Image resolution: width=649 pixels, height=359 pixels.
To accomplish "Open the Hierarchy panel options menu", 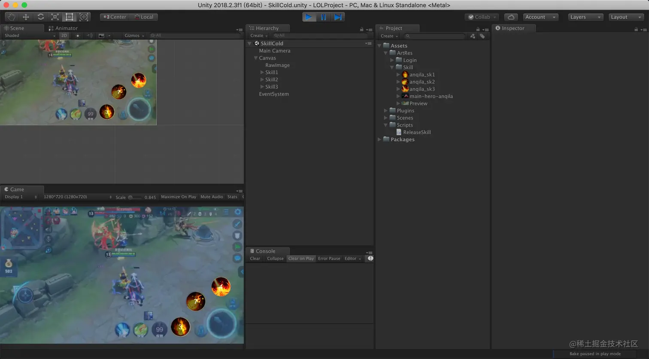I will (369, 30).
